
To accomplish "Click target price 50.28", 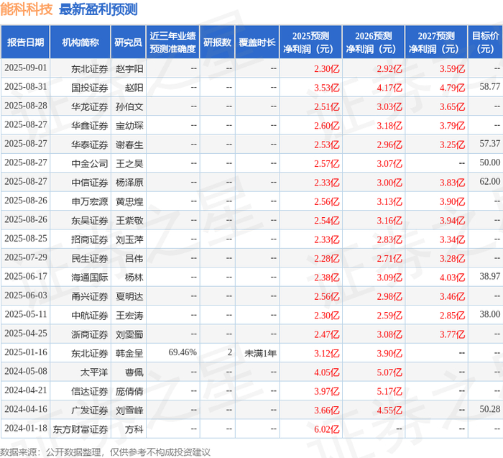I will click(x=490, y=409).
